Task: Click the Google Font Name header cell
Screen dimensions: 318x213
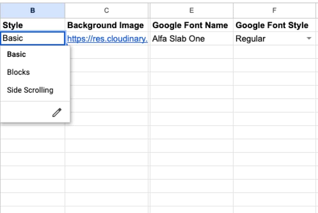Action: pos(191,25)
